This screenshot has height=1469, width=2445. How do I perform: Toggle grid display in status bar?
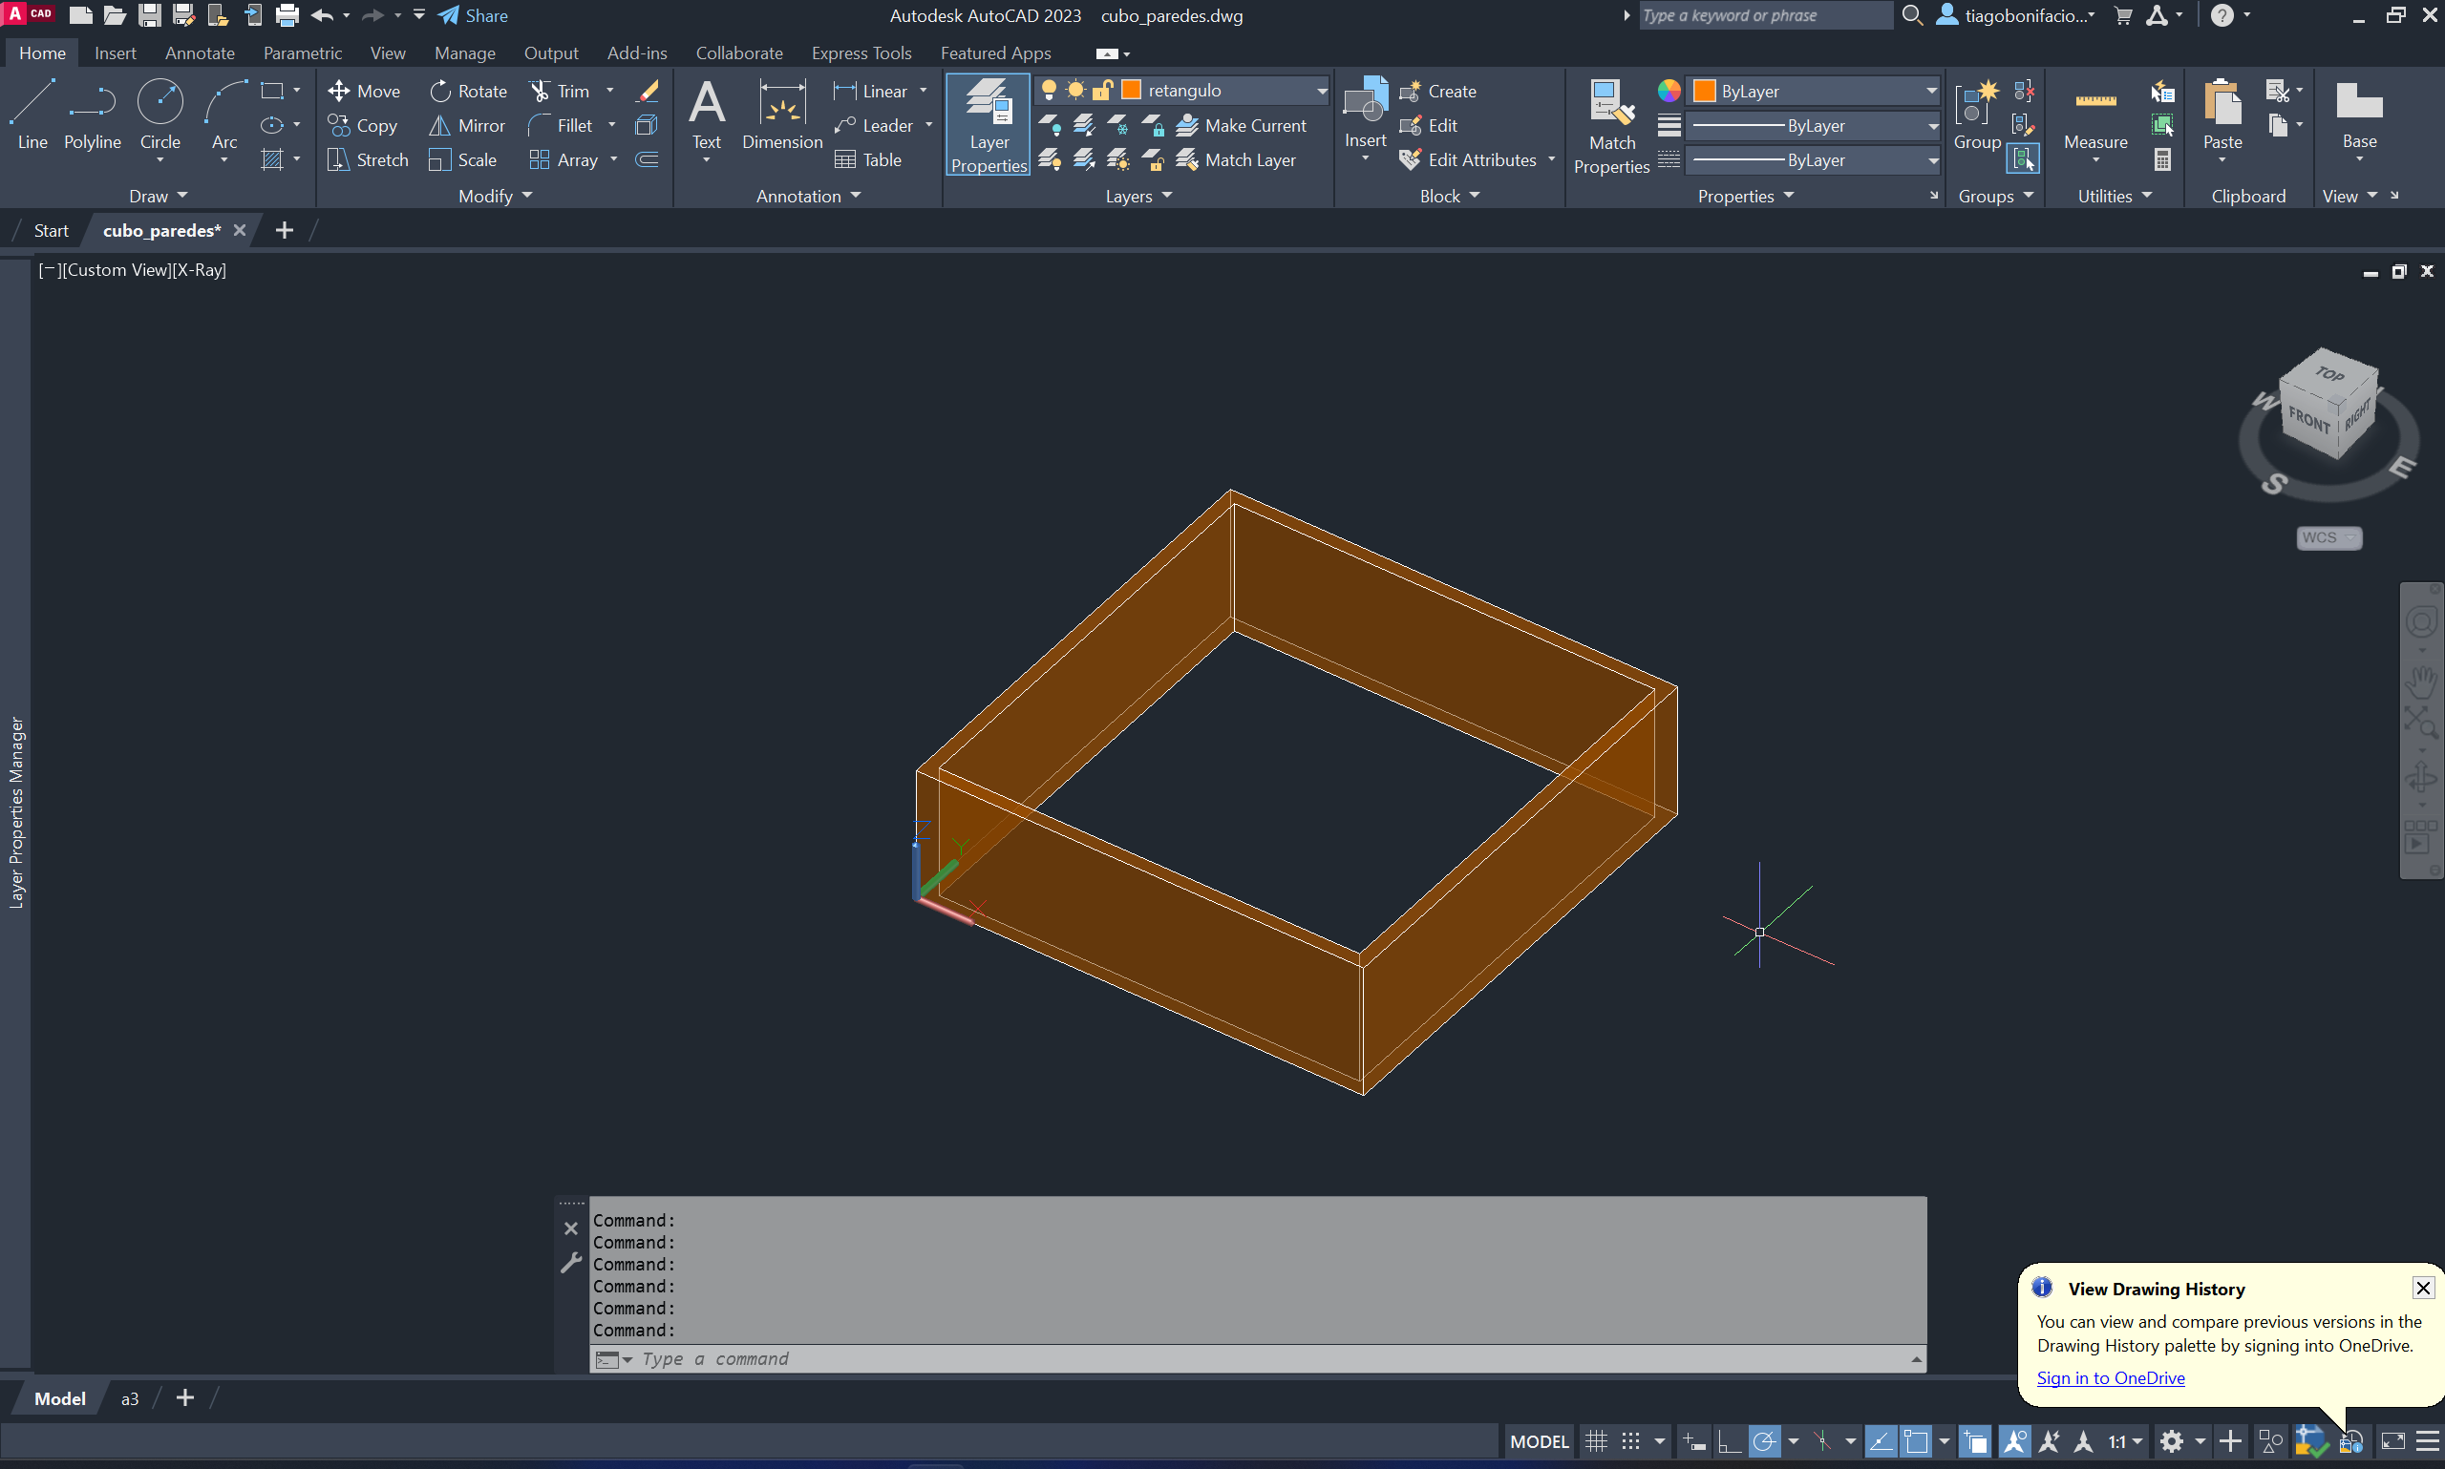point(1595,1441)
